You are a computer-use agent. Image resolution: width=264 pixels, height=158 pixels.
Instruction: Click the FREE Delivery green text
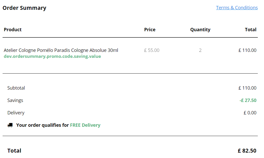[x=85, y=125]
